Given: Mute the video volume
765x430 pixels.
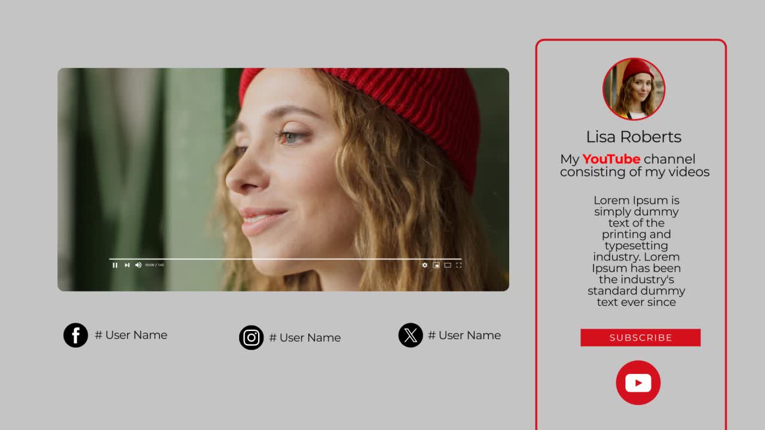Looking at the screenshot, I should [137, 265].
